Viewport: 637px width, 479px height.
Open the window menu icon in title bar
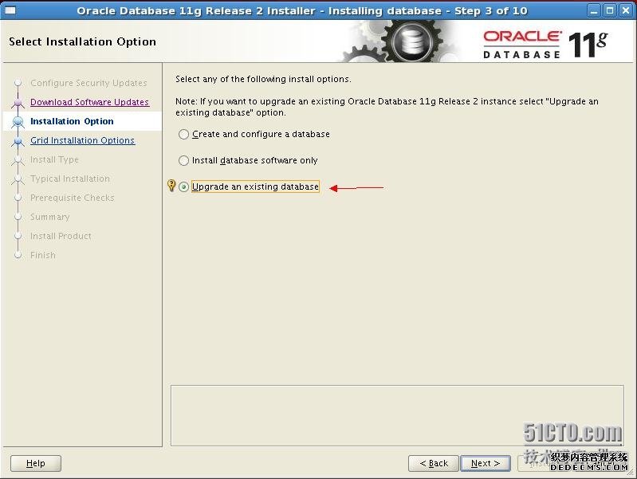[10, 10]
